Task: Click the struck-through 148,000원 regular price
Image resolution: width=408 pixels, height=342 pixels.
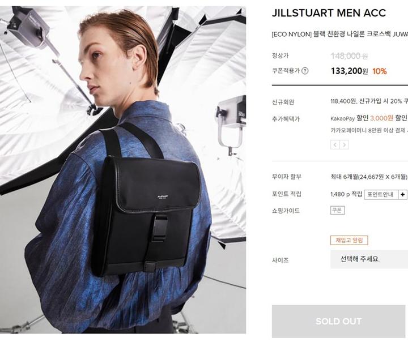Action: point(349,55)
